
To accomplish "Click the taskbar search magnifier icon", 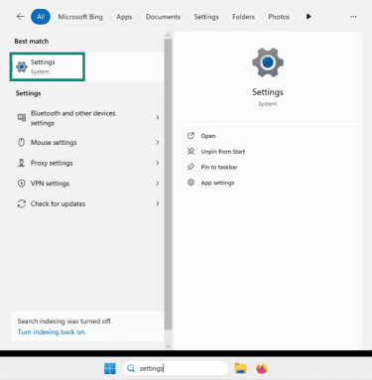I will pyautogui.click(x=131, y=368).
